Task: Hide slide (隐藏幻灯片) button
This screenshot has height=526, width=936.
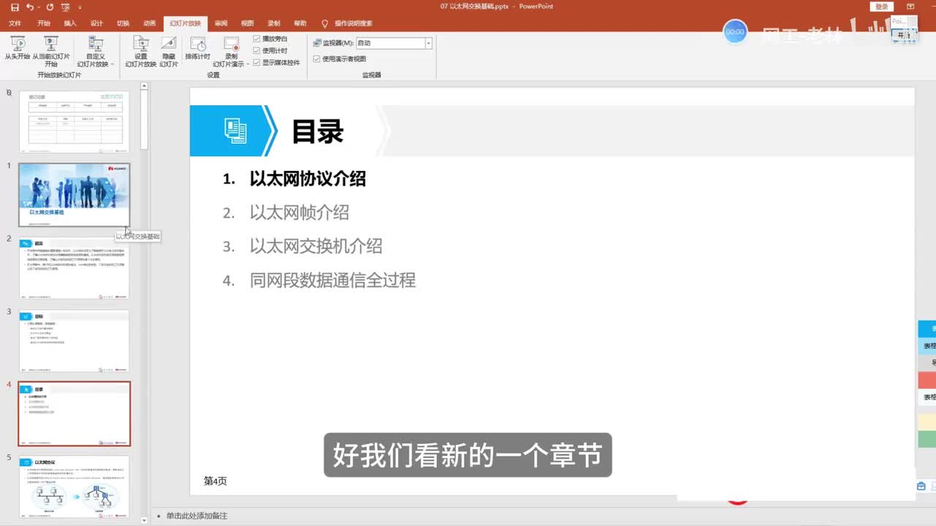Action: click(x=168, y=51)
